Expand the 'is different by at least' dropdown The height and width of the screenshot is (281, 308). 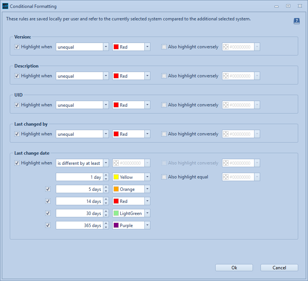coord(106,163)
